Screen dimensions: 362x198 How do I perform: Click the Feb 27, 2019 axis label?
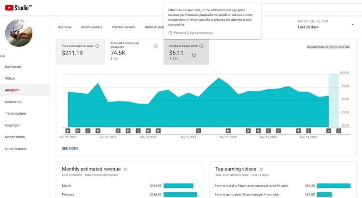[x=108, y=137]
